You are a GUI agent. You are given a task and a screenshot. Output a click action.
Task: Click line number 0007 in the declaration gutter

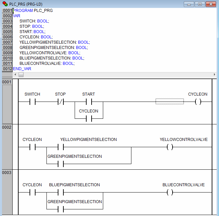pyautogui.click(x=7, y=42)
